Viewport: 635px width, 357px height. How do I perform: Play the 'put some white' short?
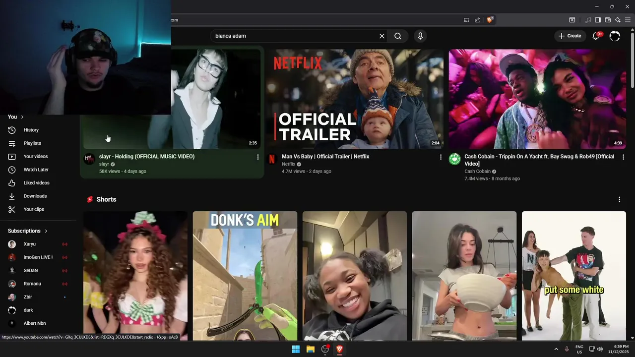click(x=574, y=276)
